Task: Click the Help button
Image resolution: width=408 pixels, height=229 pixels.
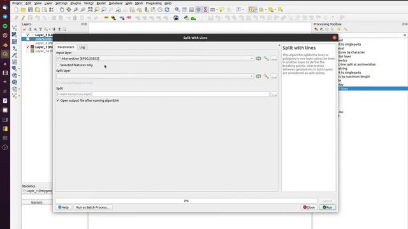Action: [63, 207]
